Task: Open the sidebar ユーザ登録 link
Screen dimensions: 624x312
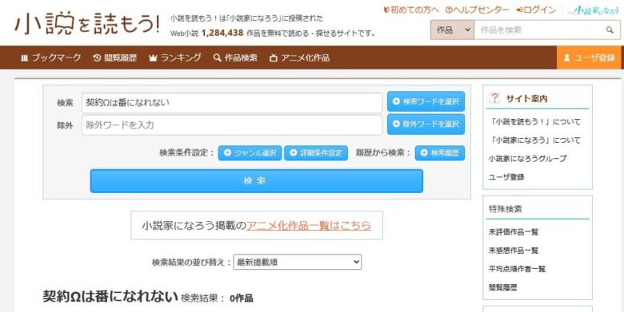Action: tap(506, 177)
